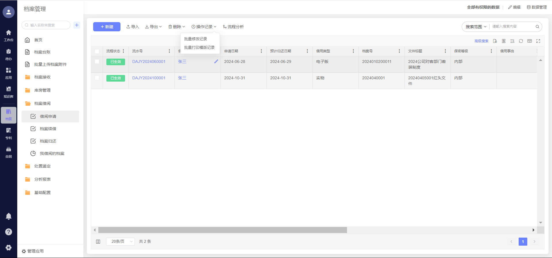Viewport: 552px width, 258px height.
Task: Open the 高级搜索 link
Action: [x=481, y=41]
